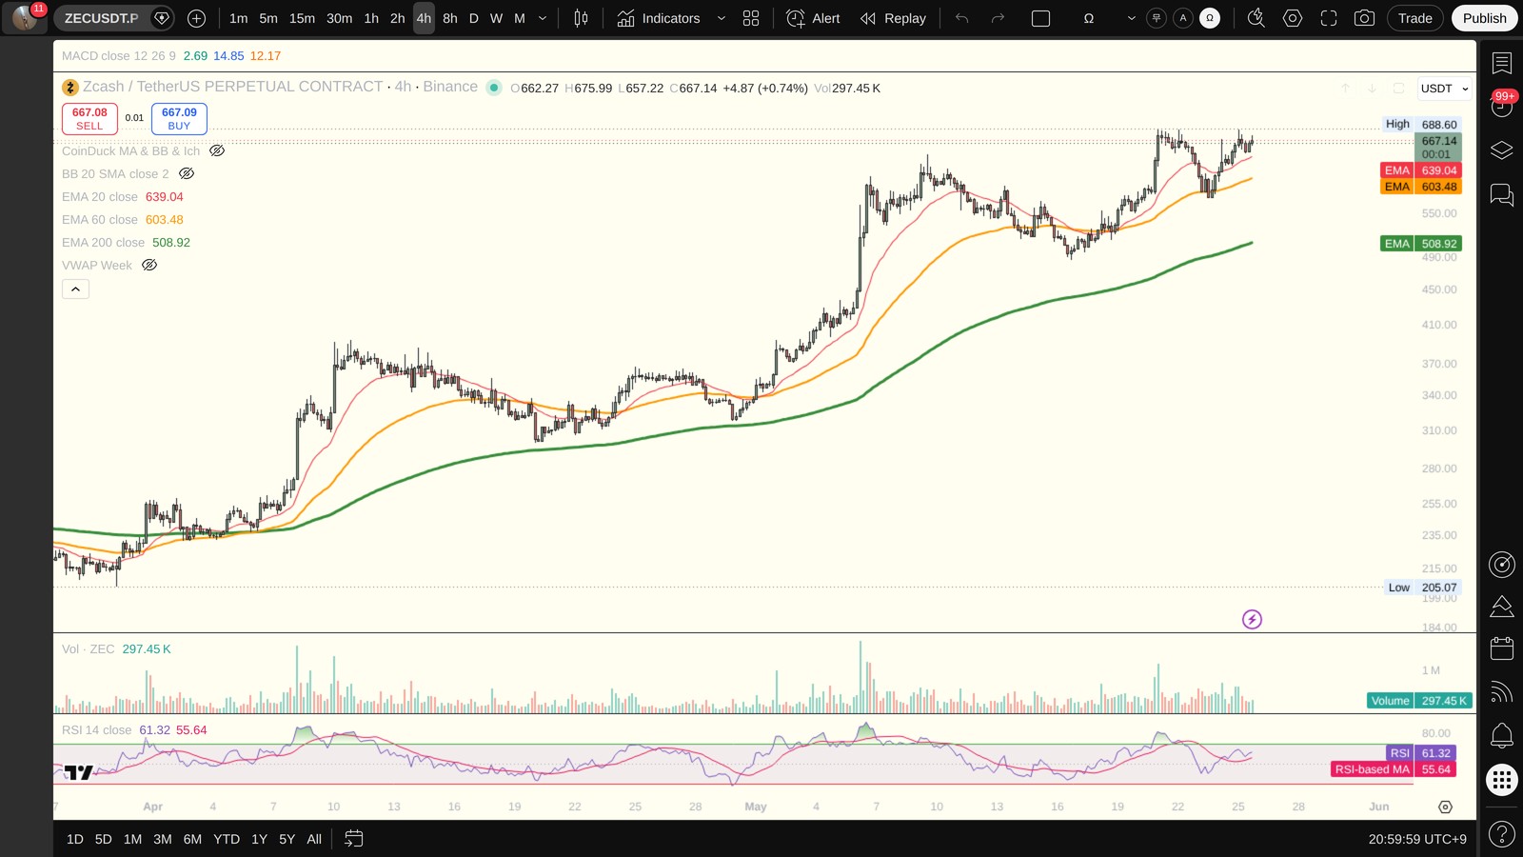Image resolution: width=1523 pixels, height=857 pixels.
Task: Start bar Replay mode
Action: click(x=893, y=18)
